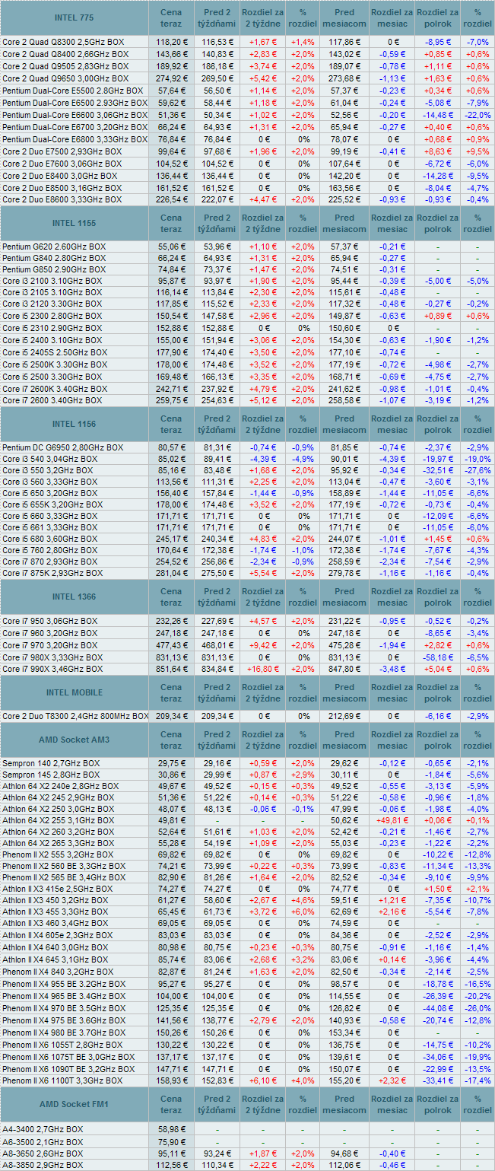Click Athlon 64 X2 255 3,1GHz BOX name
This screenshot has width=495, height=1171.
point(58,820)
